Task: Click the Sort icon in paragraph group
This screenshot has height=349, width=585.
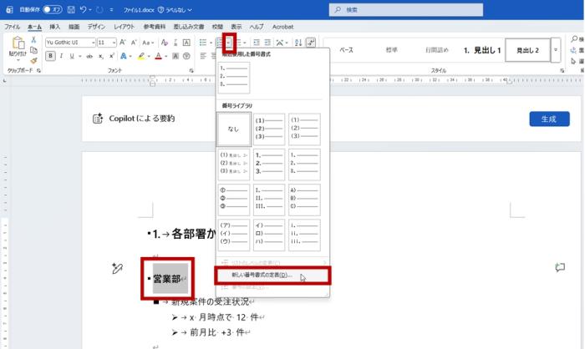Action: [x=298, y=42]
